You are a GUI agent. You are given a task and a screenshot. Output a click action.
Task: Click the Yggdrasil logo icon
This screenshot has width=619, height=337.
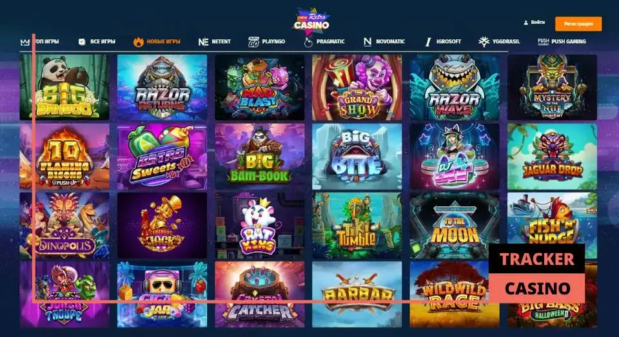(484, 41)
